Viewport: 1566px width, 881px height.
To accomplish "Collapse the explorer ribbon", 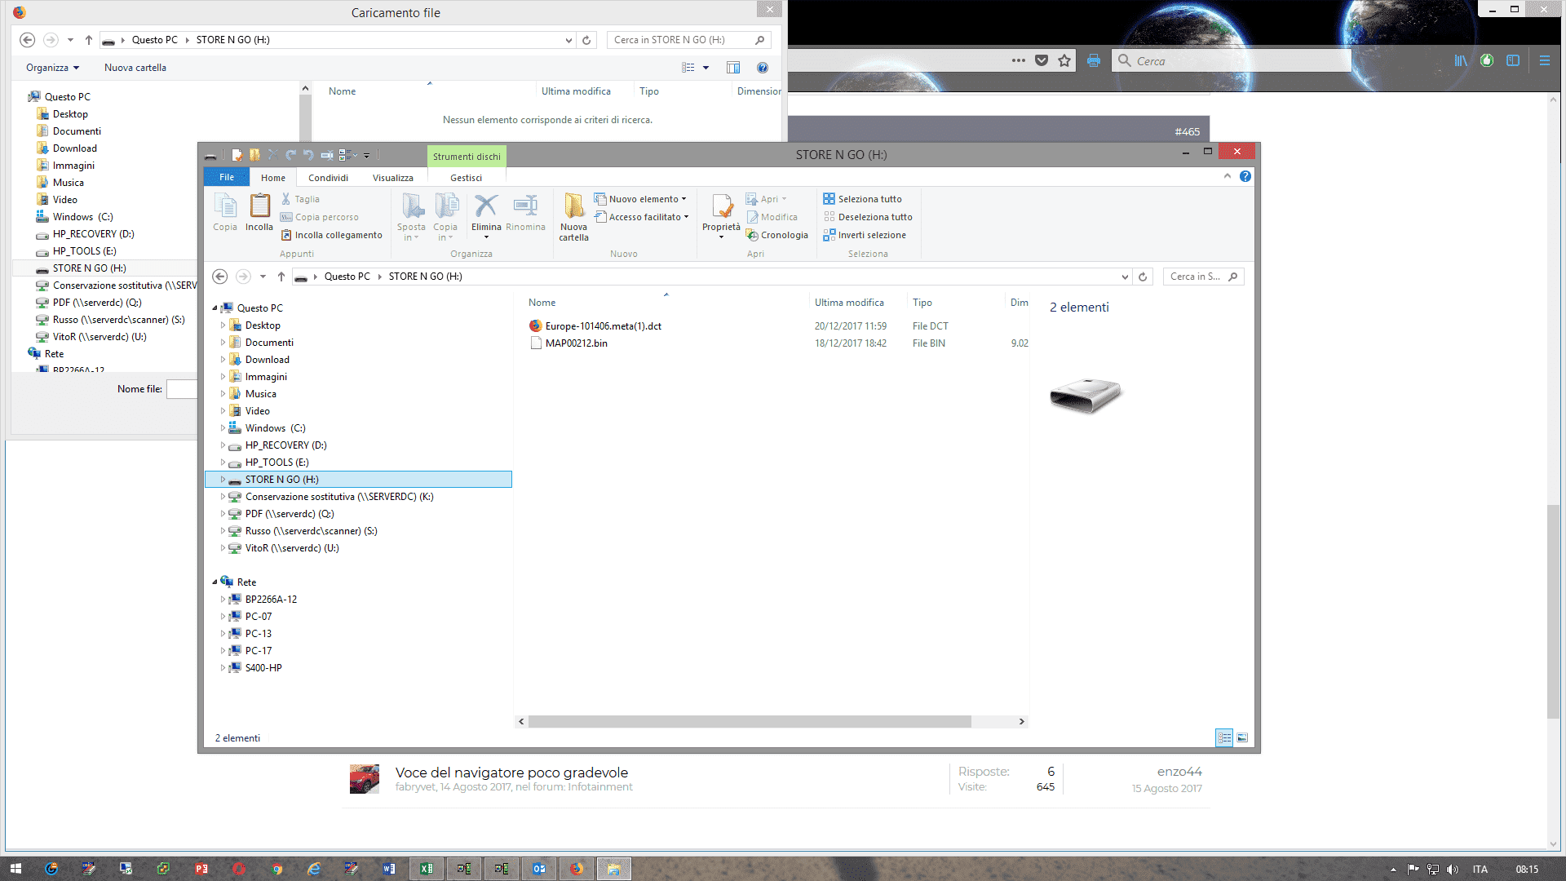I will point(1228,176).
